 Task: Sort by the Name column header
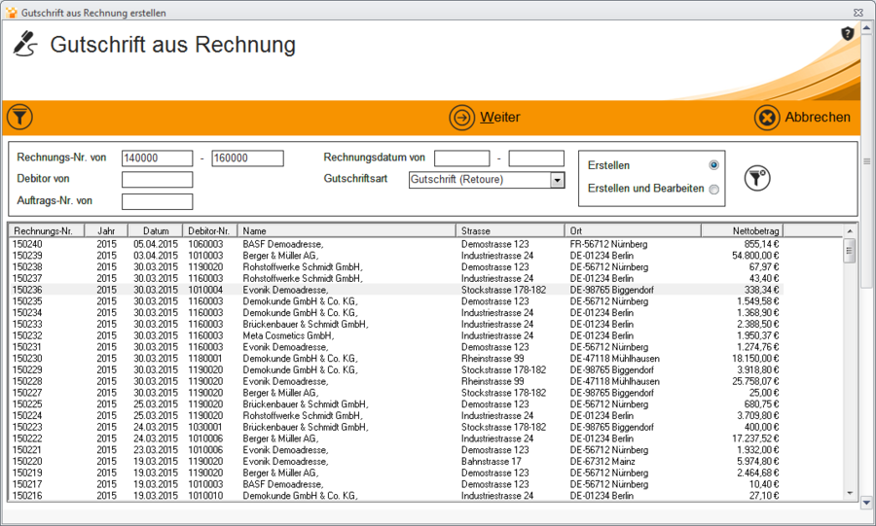pyautogui.click(x=347, y=230)
